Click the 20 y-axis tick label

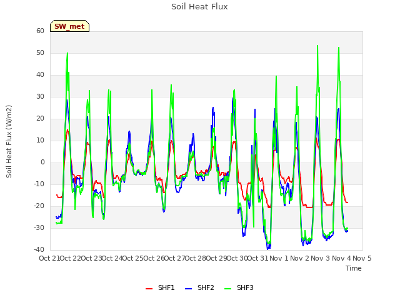click(40, 119)
